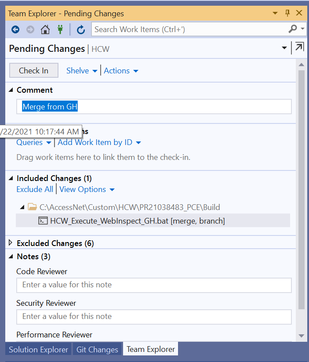Open the Shelve dropdown
The width and height of the screenshot is (309, 362).
click(82, 71)
